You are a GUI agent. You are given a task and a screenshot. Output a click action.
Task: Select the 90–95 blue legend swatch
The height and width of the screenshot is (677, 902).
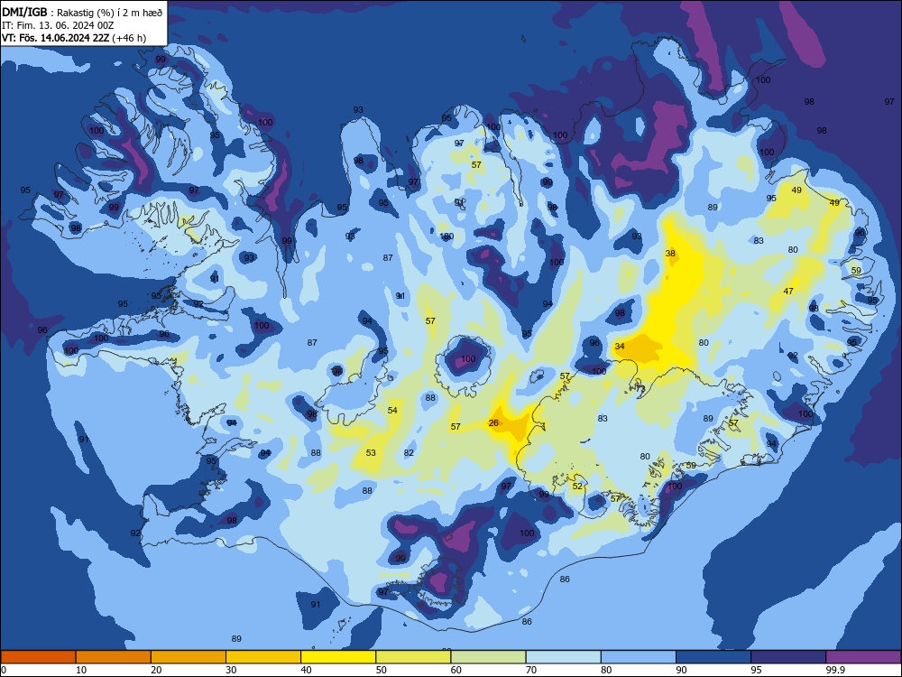tap(713, 657)
